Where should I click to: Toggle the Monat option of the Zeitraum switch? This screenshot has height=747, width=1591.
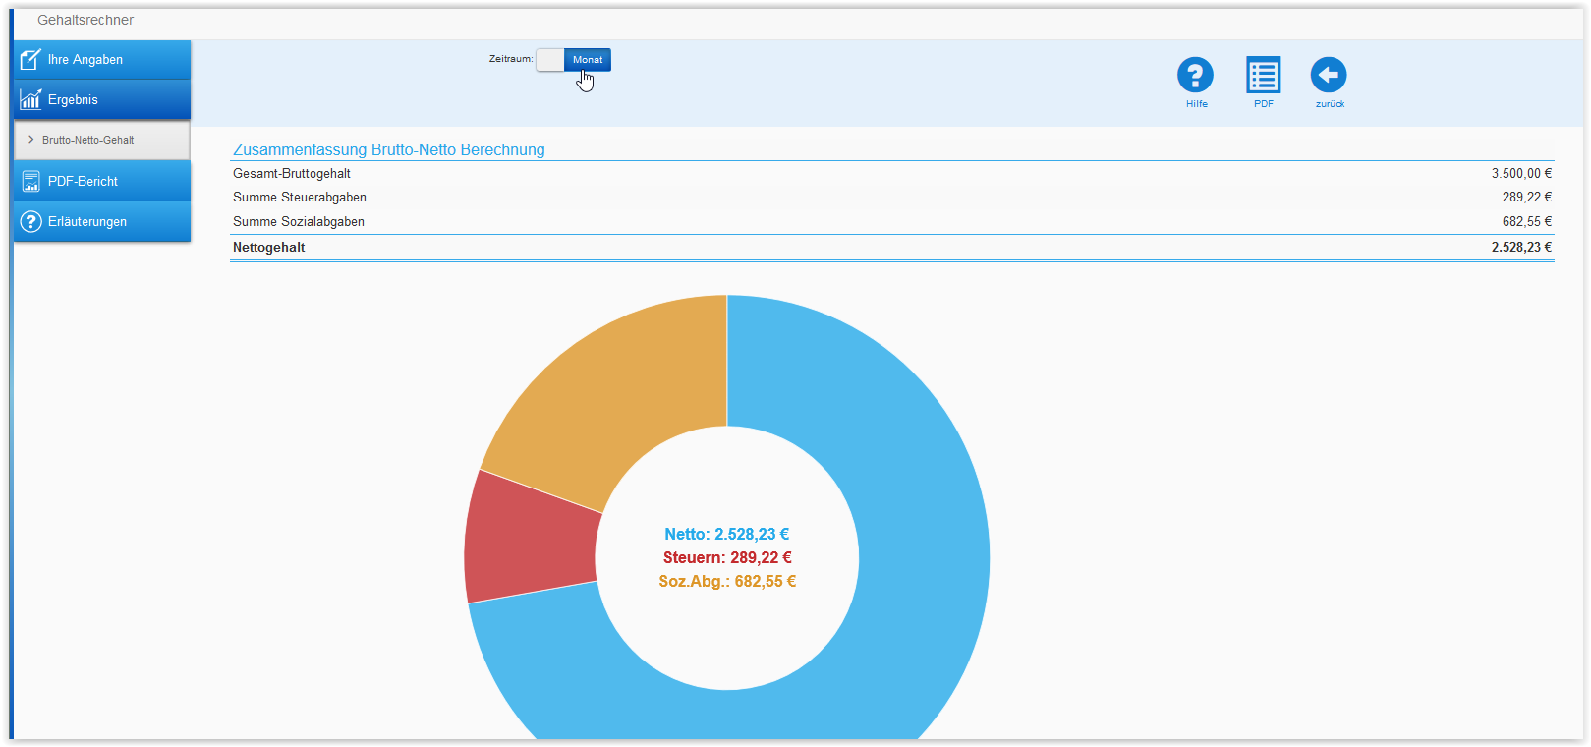[x=588, y=60]
